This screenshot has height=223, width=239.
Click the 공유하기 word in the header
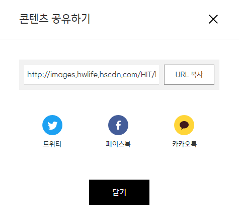71,19
